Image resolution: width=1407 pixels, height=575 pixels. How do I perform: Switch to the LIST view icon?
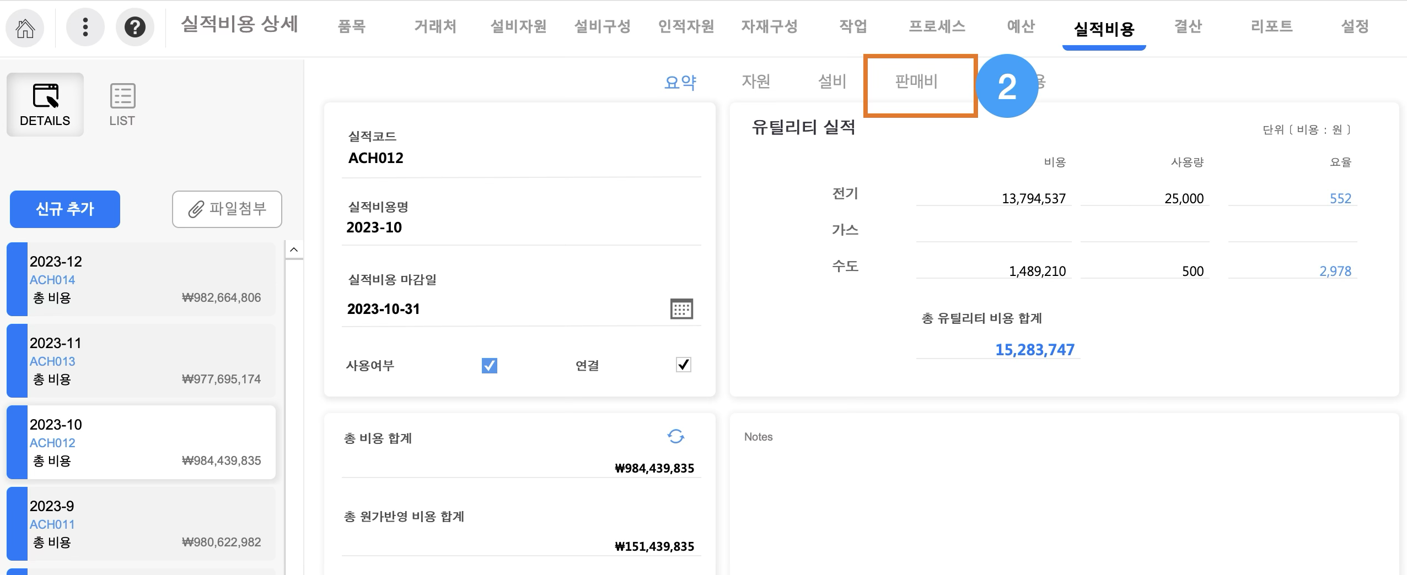122,105
